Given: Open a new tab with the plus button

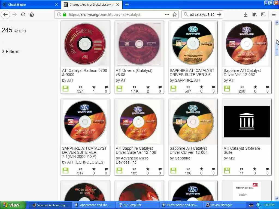Looking at the screenshot, I should tap(127, 4).
